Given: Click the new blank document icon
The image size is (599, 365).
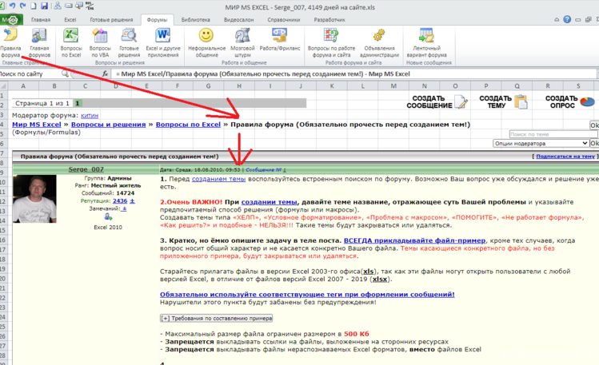Looking at the screenshot, I should click(x=34, y=6).
